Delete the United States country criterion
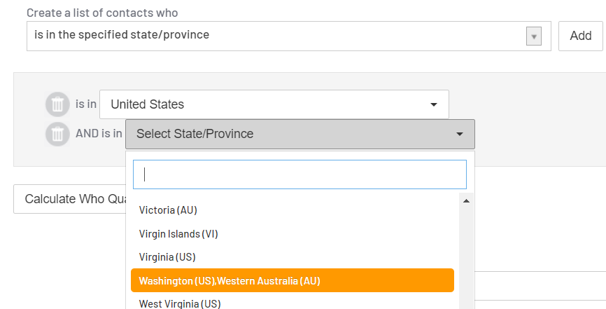This screenshot has width=606, height=309. (x=57, y=104)
